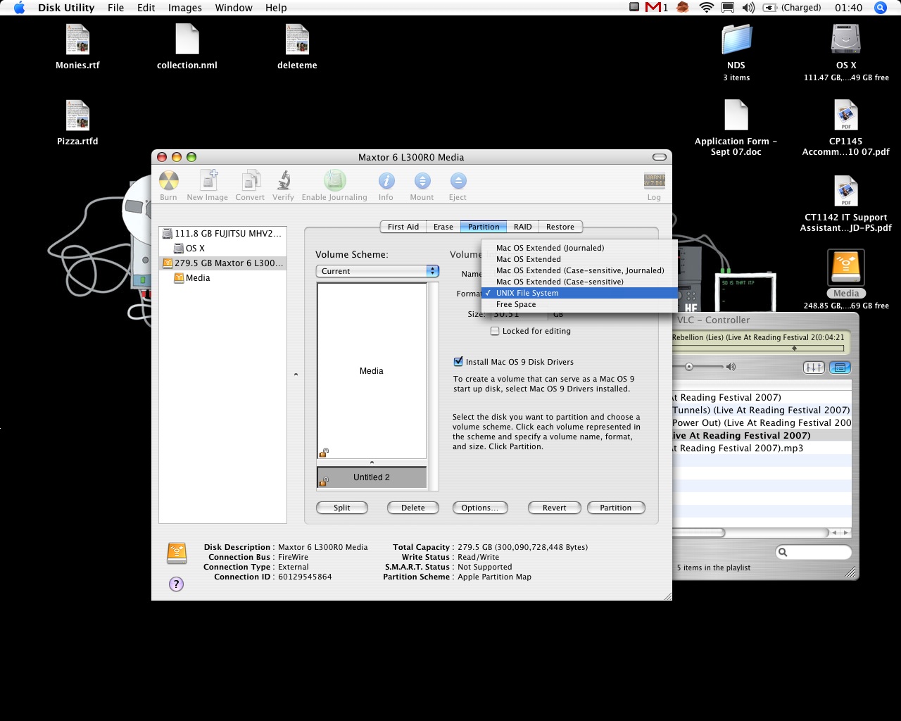Screen dimensions: 901x721
Task: Select OS X volume in sidebar
Action: pyautogui.click(x=222, y=248)
